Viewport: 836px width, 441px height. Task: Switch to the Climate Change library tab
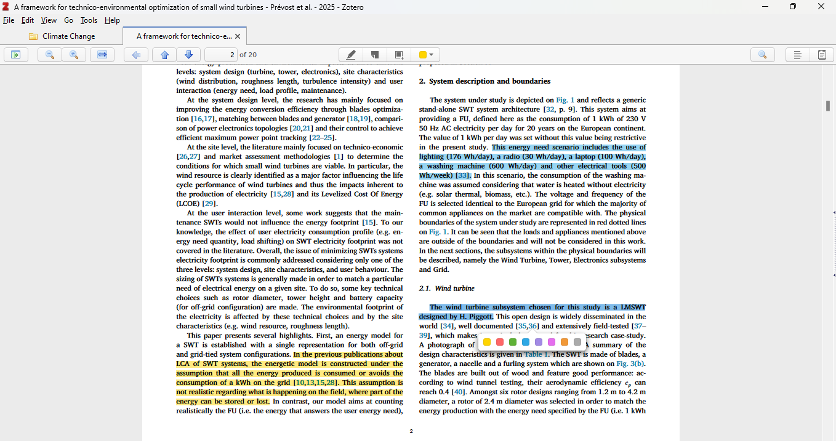pos(62,36)
